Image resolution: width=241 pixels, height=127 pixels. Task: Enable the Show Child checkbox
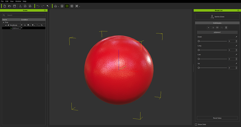[196, 124]
